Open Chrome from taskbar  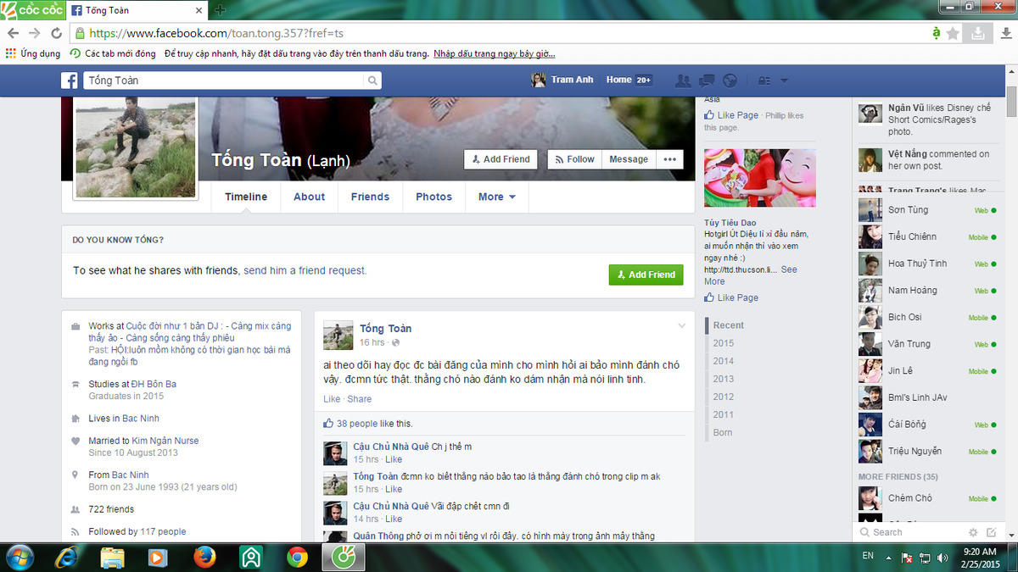pyautogui.click(x=297, y=557)
